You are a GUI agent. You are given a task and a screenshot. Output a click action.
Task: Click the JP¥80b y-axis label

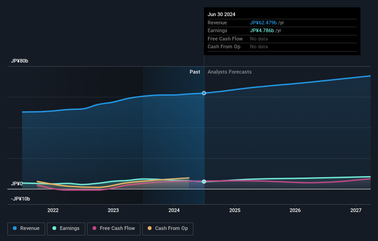point(19,61)
